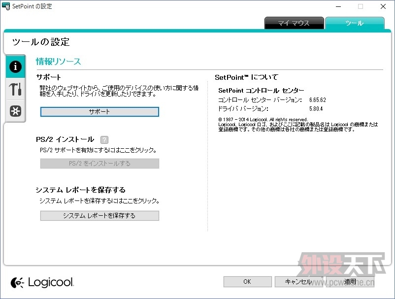The image size is (395, 299).
Task: Click the サポート button
Action: [x=99, y=112]
